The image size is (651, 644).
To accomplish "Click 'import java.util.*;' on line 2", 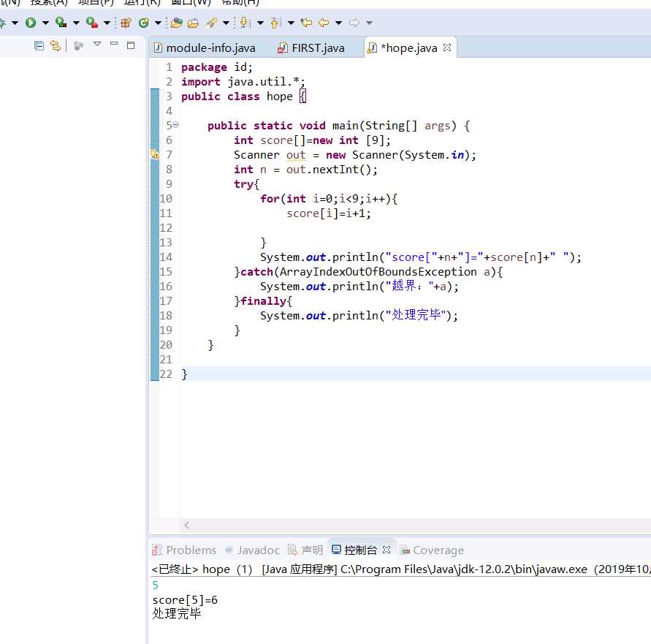I will [x=243, y=82].
